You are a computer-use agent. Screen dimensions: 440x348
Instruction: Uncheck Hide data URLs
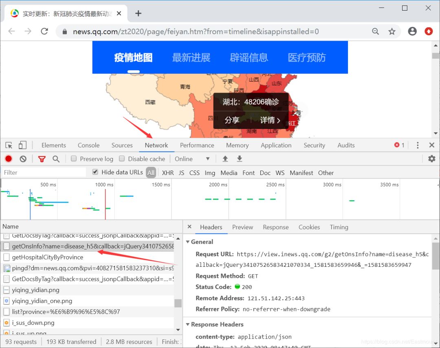click(95, 172)
